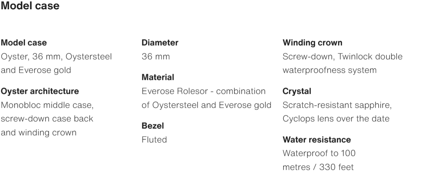Select the "Screw-down, Twinlock double" line

coord(342,57)
